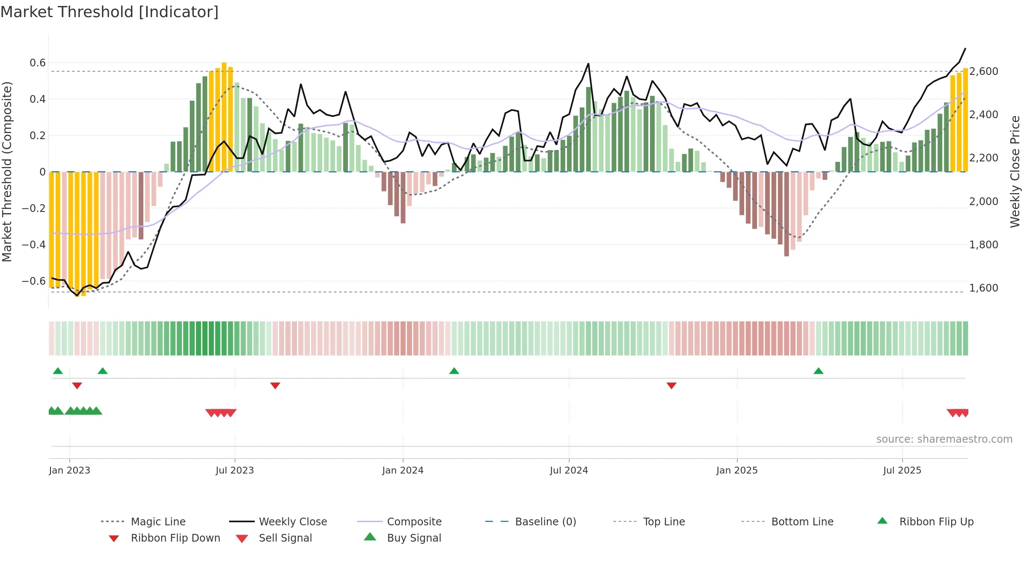Image resolution: width=1027 pixels, height=578 pixels.
Task: Toggle the Bottom Line legend entry
Action: [787, 521]
